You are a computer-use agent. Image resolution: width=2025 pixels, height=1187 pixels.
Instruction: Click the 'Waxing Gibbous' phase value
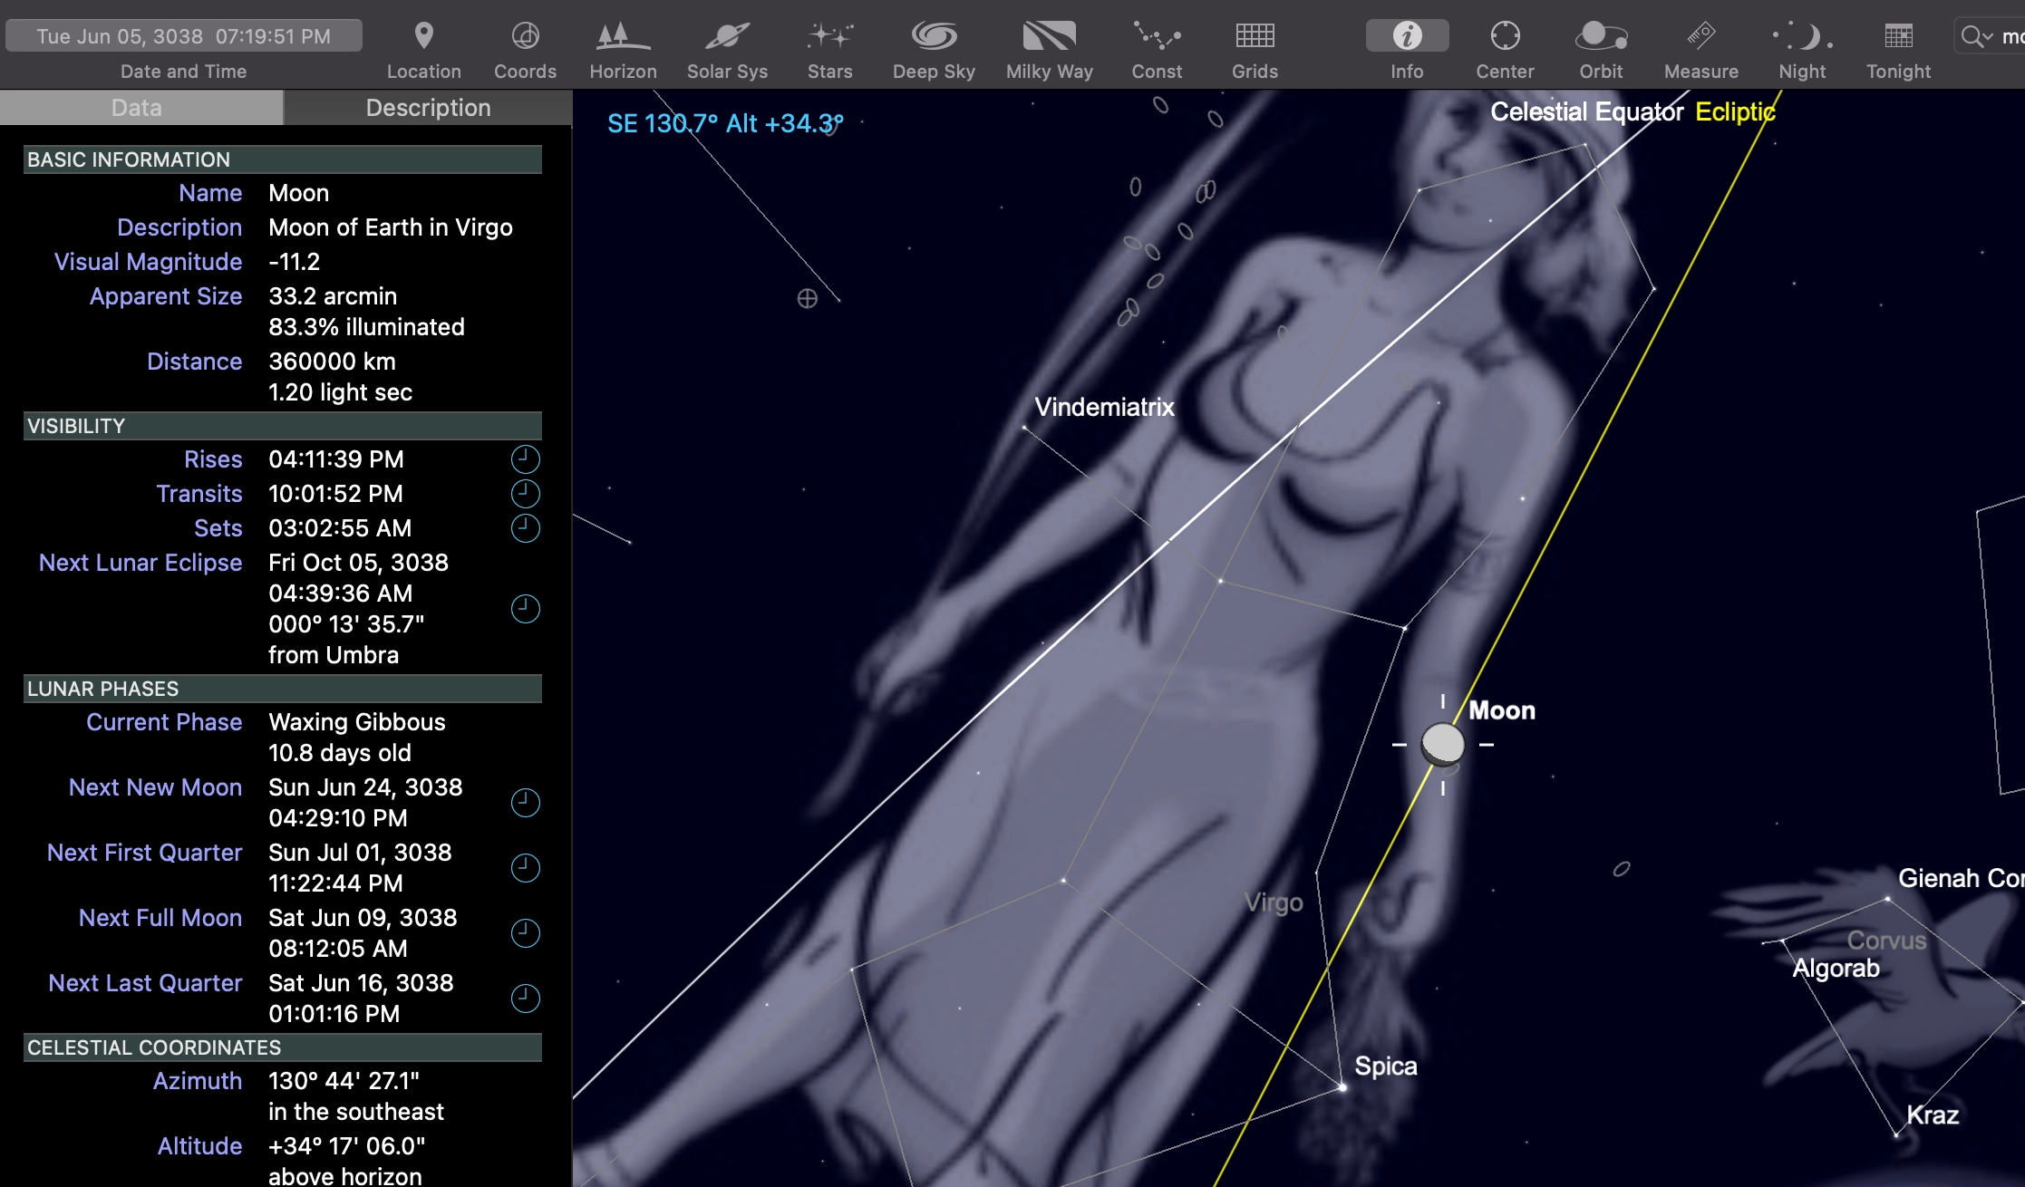pyautogui.click(x=357, y=722)
